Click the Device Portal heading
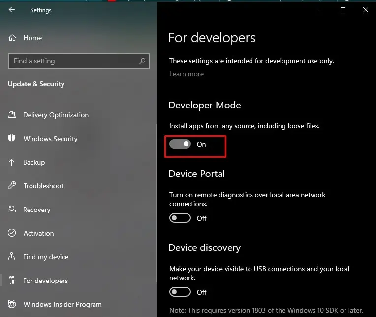This screenshot has height=317, width=376. pos(197,174)
